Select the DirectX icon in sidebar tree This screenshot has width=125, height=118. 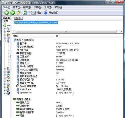pos(8,78)
